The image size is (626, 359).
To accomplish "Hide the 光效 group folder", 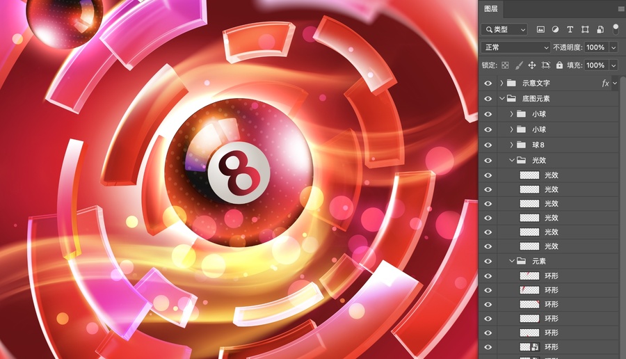I will tap(488, 161).
